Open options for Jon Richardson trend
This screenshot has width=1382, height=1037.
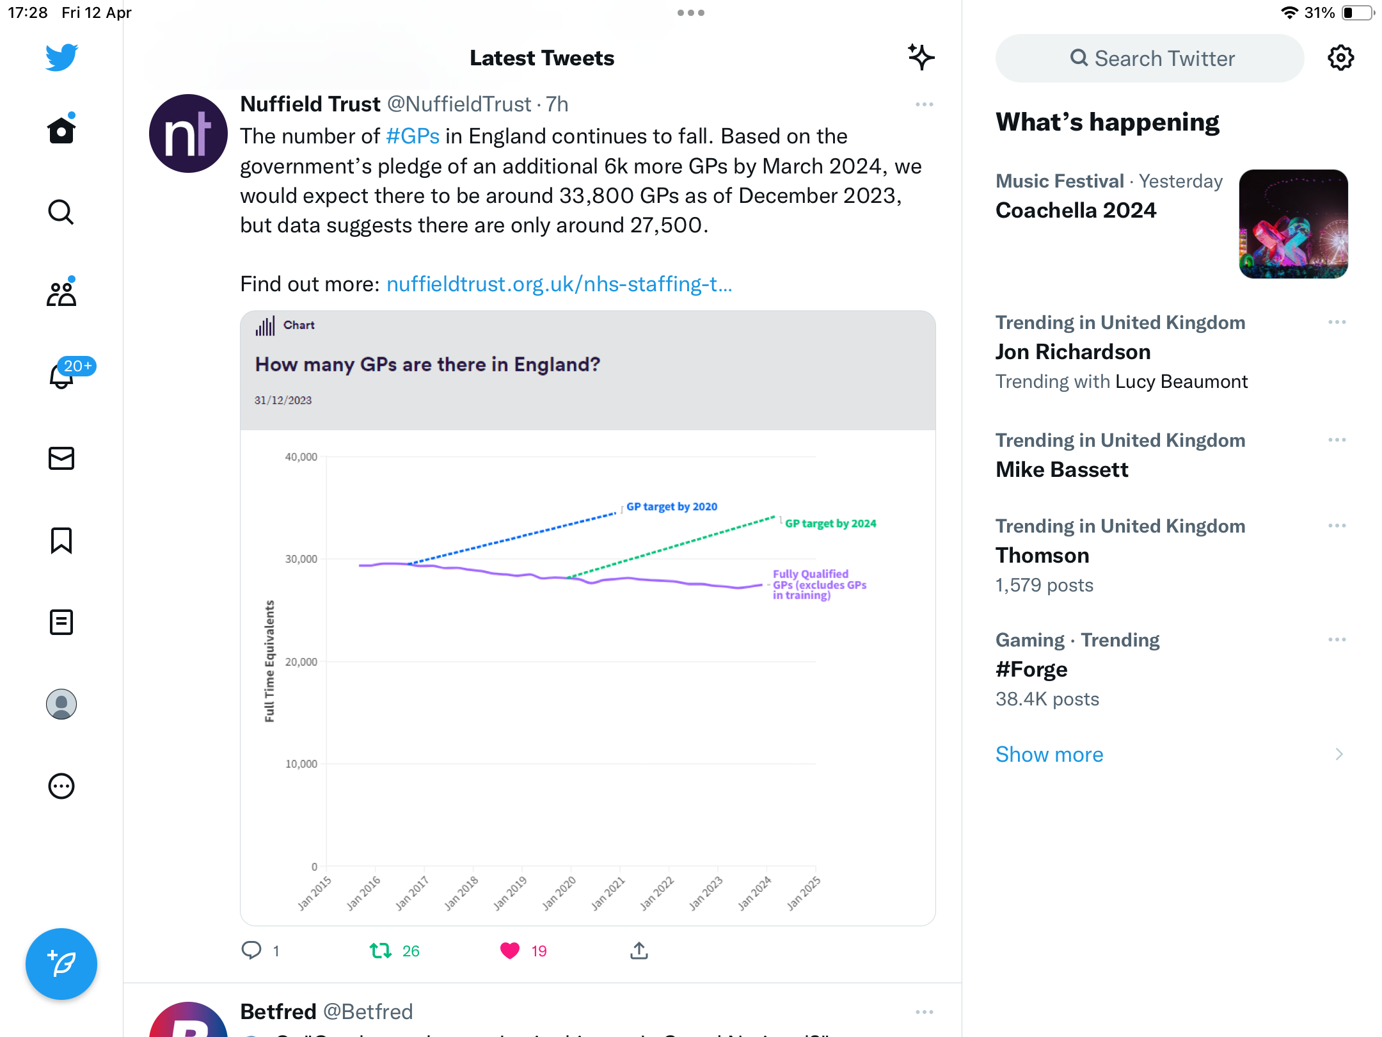(1337, 322)
